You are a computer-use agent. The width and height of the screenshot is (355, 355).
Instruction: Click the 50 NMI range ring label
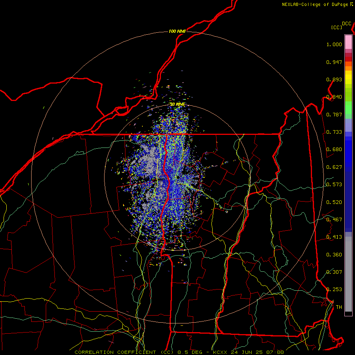[x=177, y=105]
